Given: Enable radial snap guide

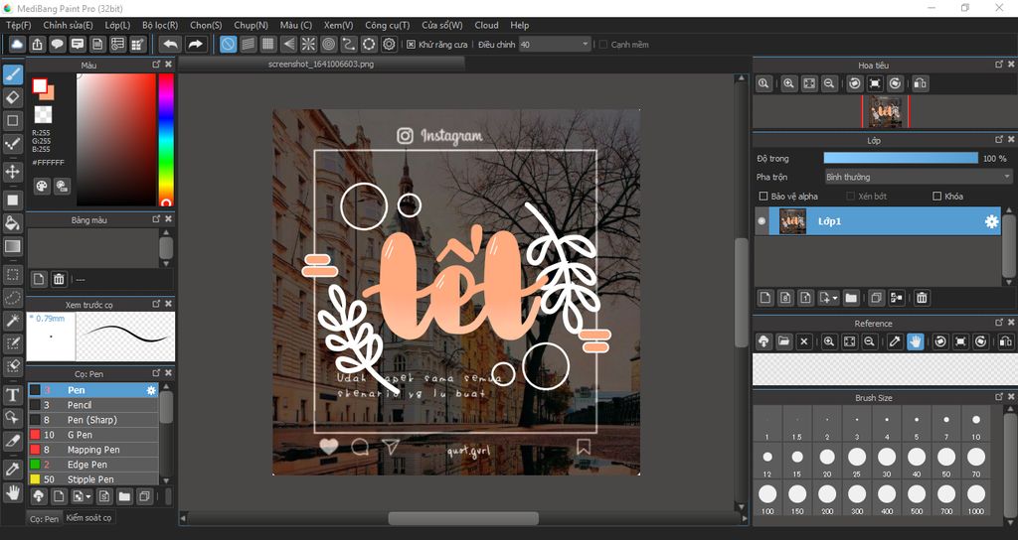Looking at the screenshot, I should (308, 44).
